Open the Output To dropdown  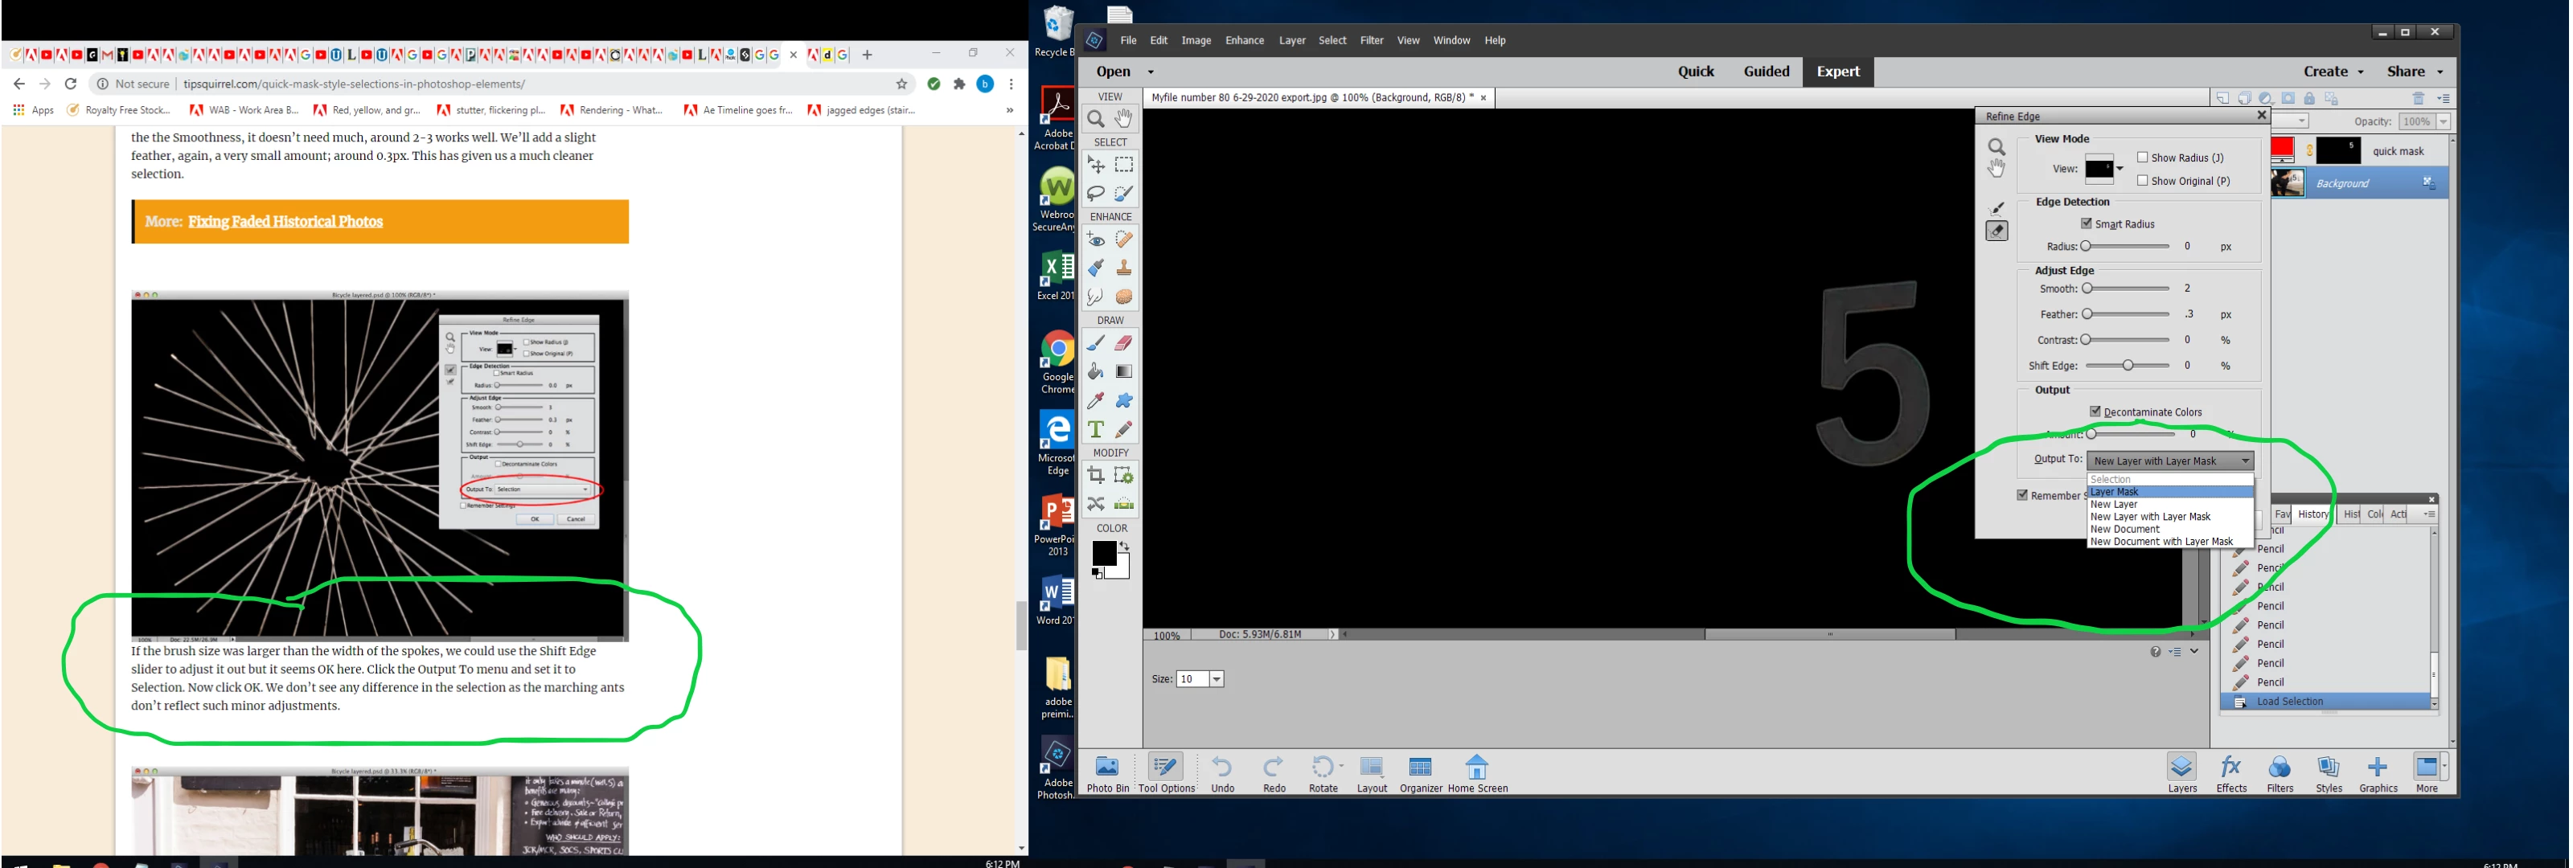(x=2169, y=461)
